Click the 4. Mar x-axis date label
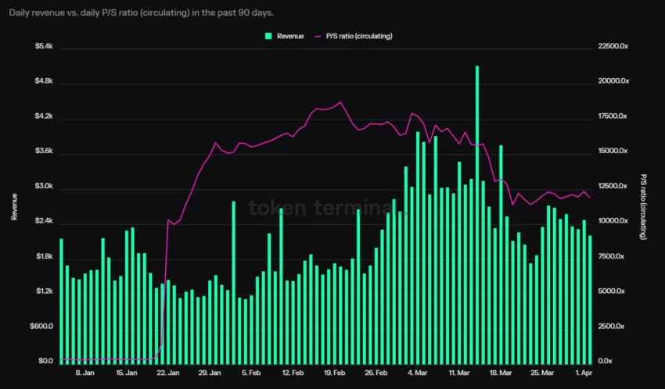The image size is (665, 389). click(x=418, y=373)
